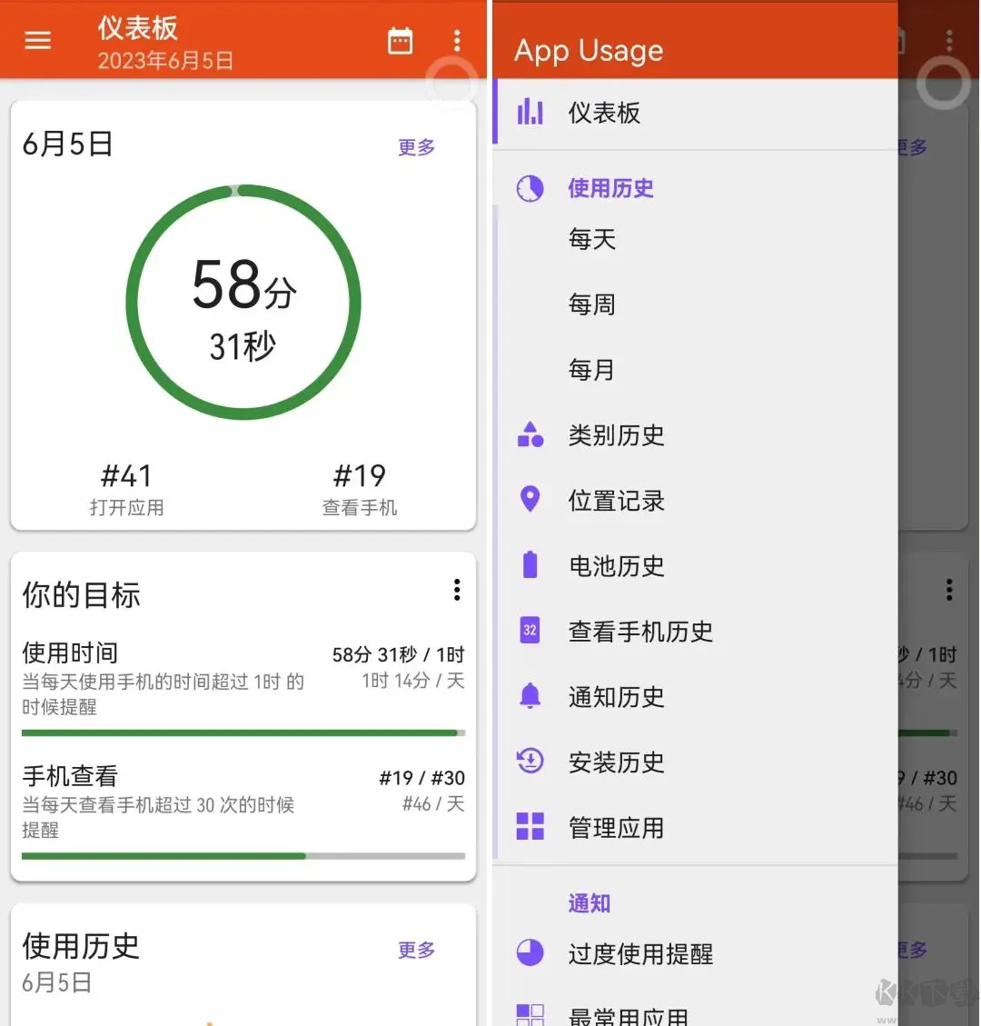The height and width of the screenshot is (1026, 981).
Task: Tap the grid icon for 管理应用
Action: click(530, 827)
